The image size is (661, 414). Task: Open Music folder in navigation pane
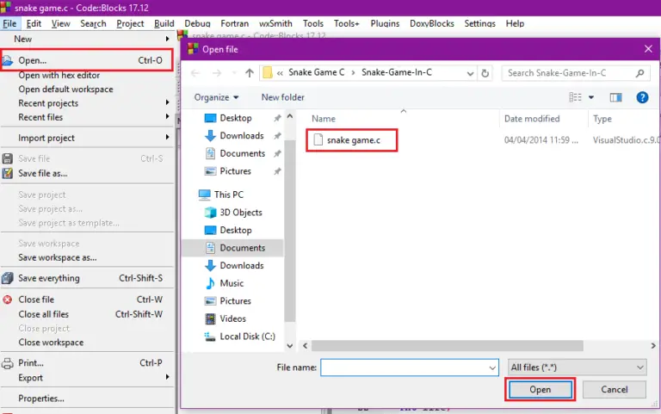[x=231, y=283]
